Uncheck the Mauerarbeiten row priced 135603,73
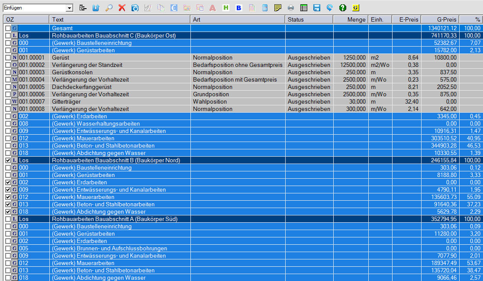The image size is (483, 281). pyautogui.click(x=8, y=197)
